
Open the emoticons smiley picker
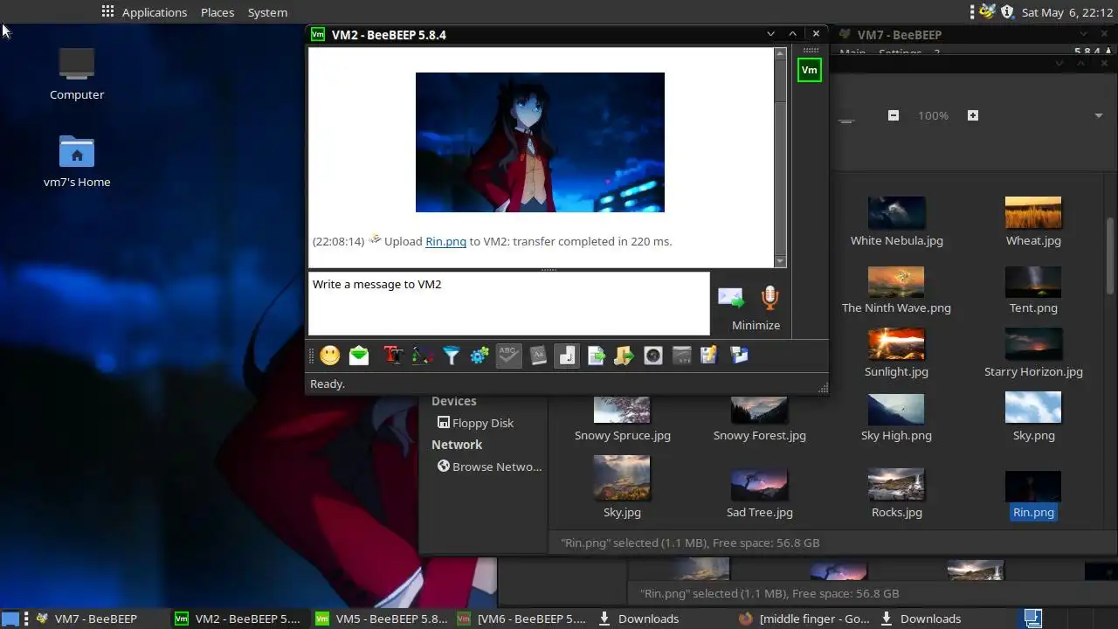click(x=330, y=356)
